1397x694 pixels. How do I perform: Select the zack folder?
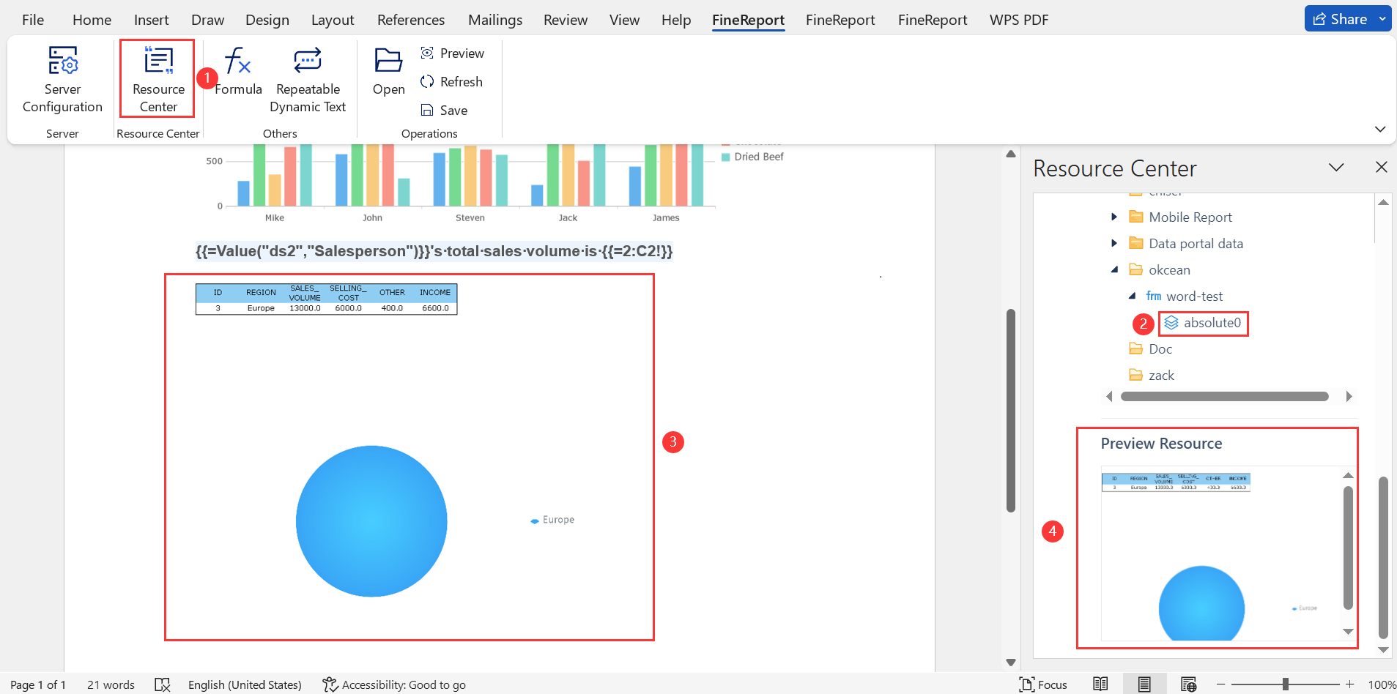pos(1152,376)
